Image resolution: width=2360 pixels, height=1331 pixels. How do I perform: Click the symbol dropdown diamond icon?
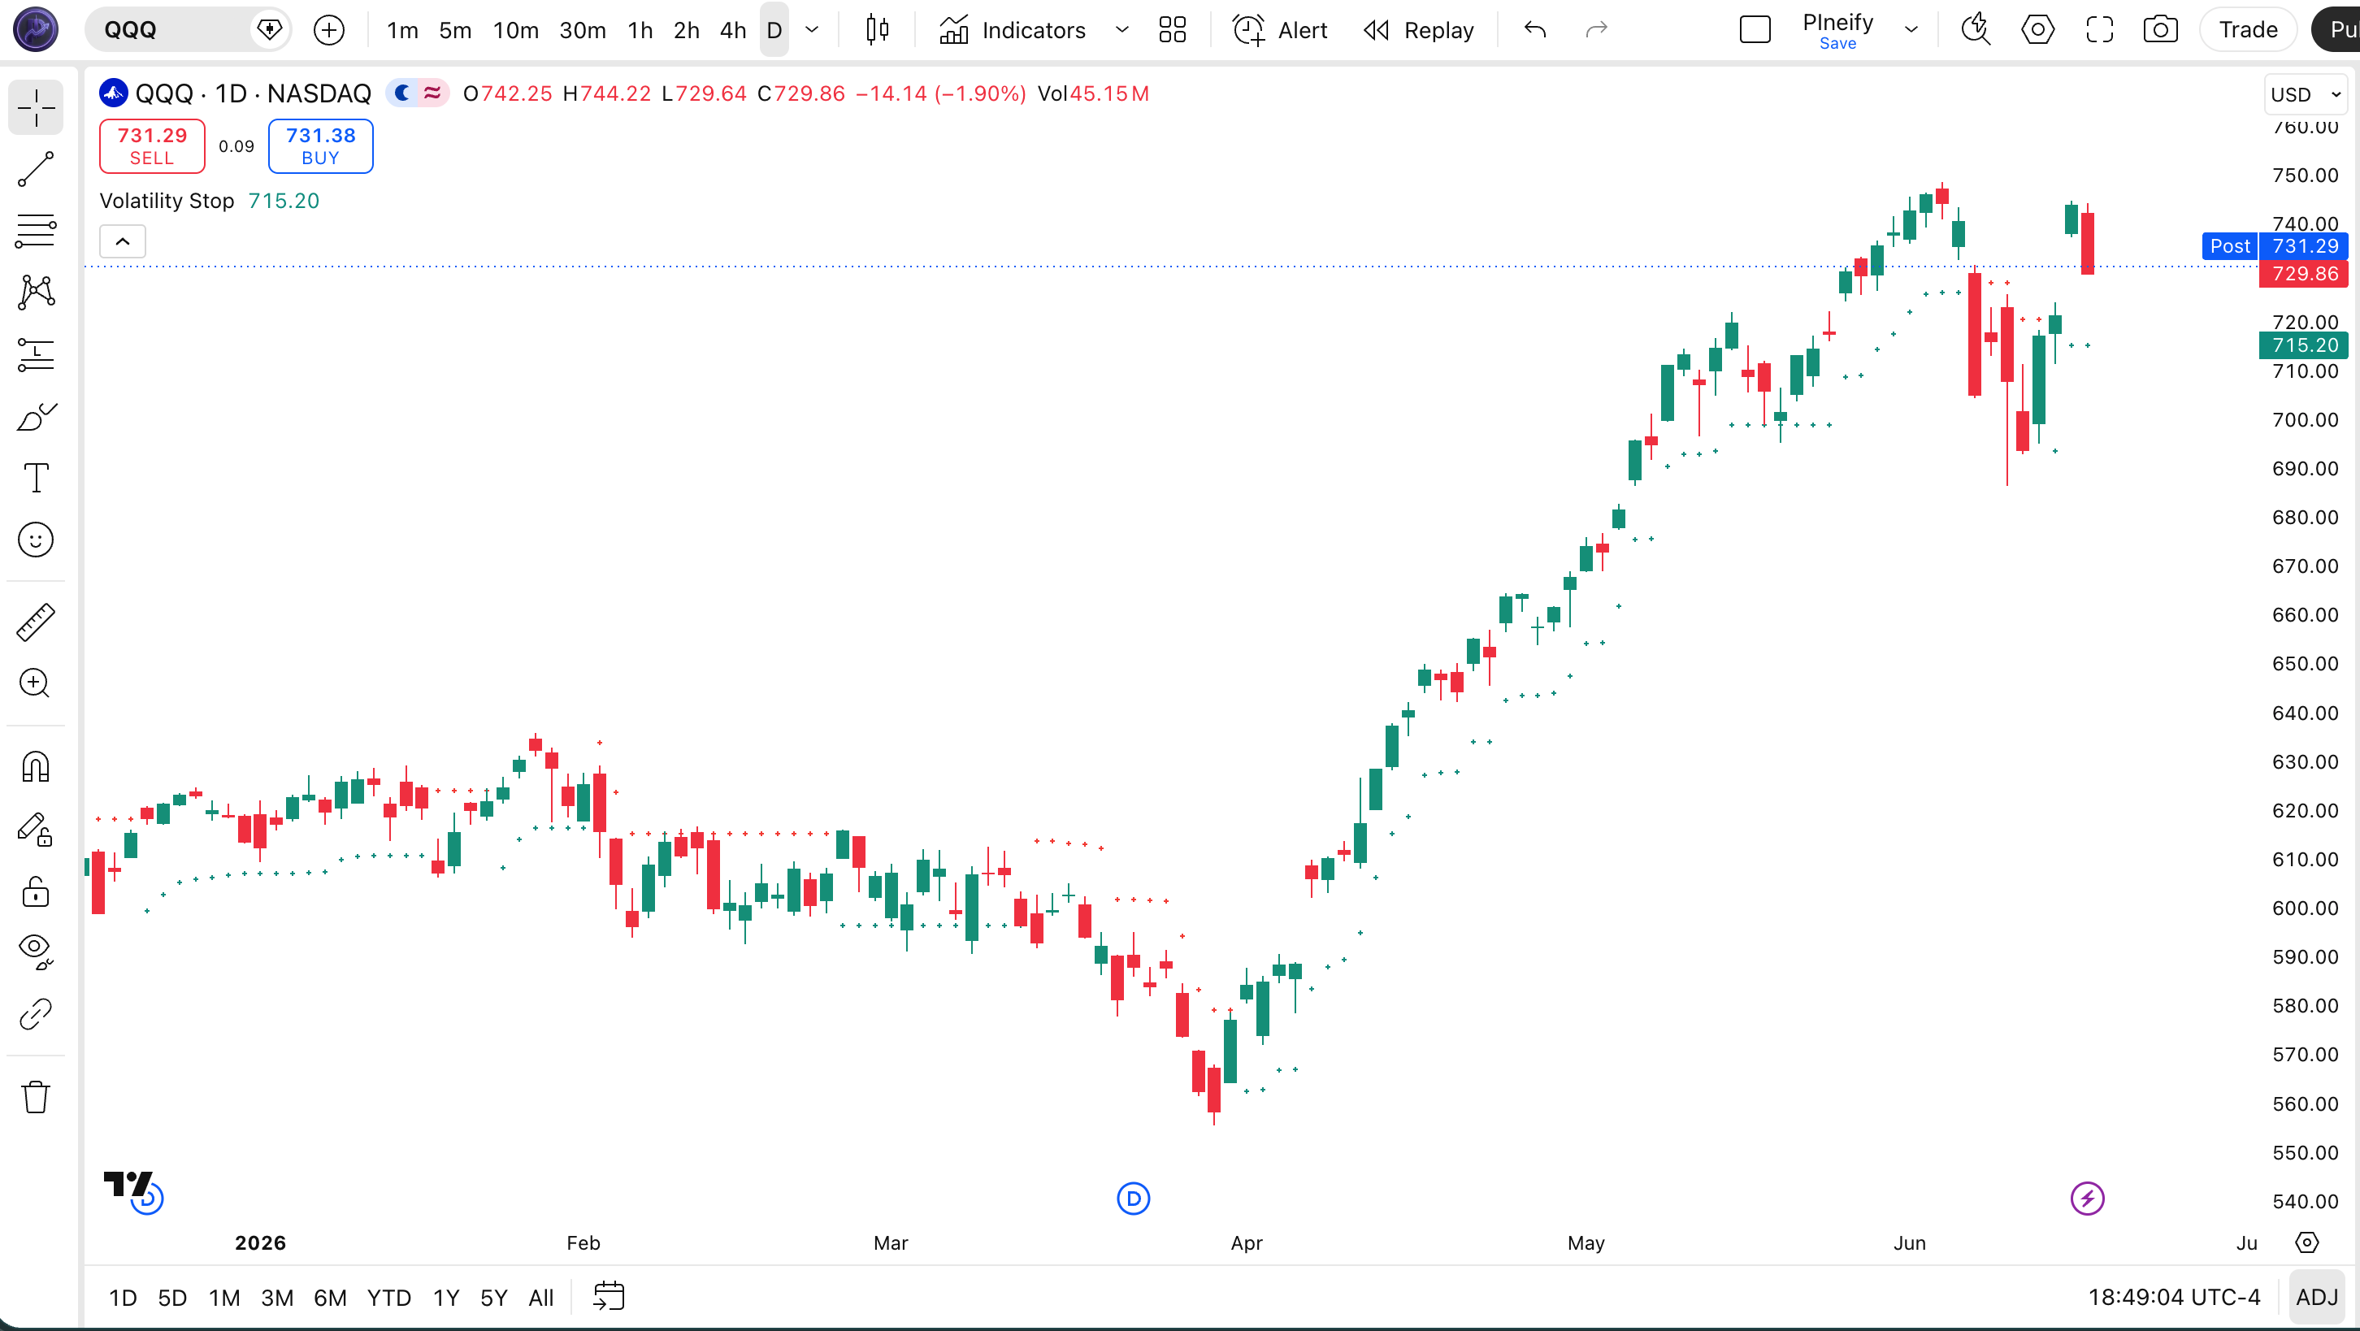[269, 30]
